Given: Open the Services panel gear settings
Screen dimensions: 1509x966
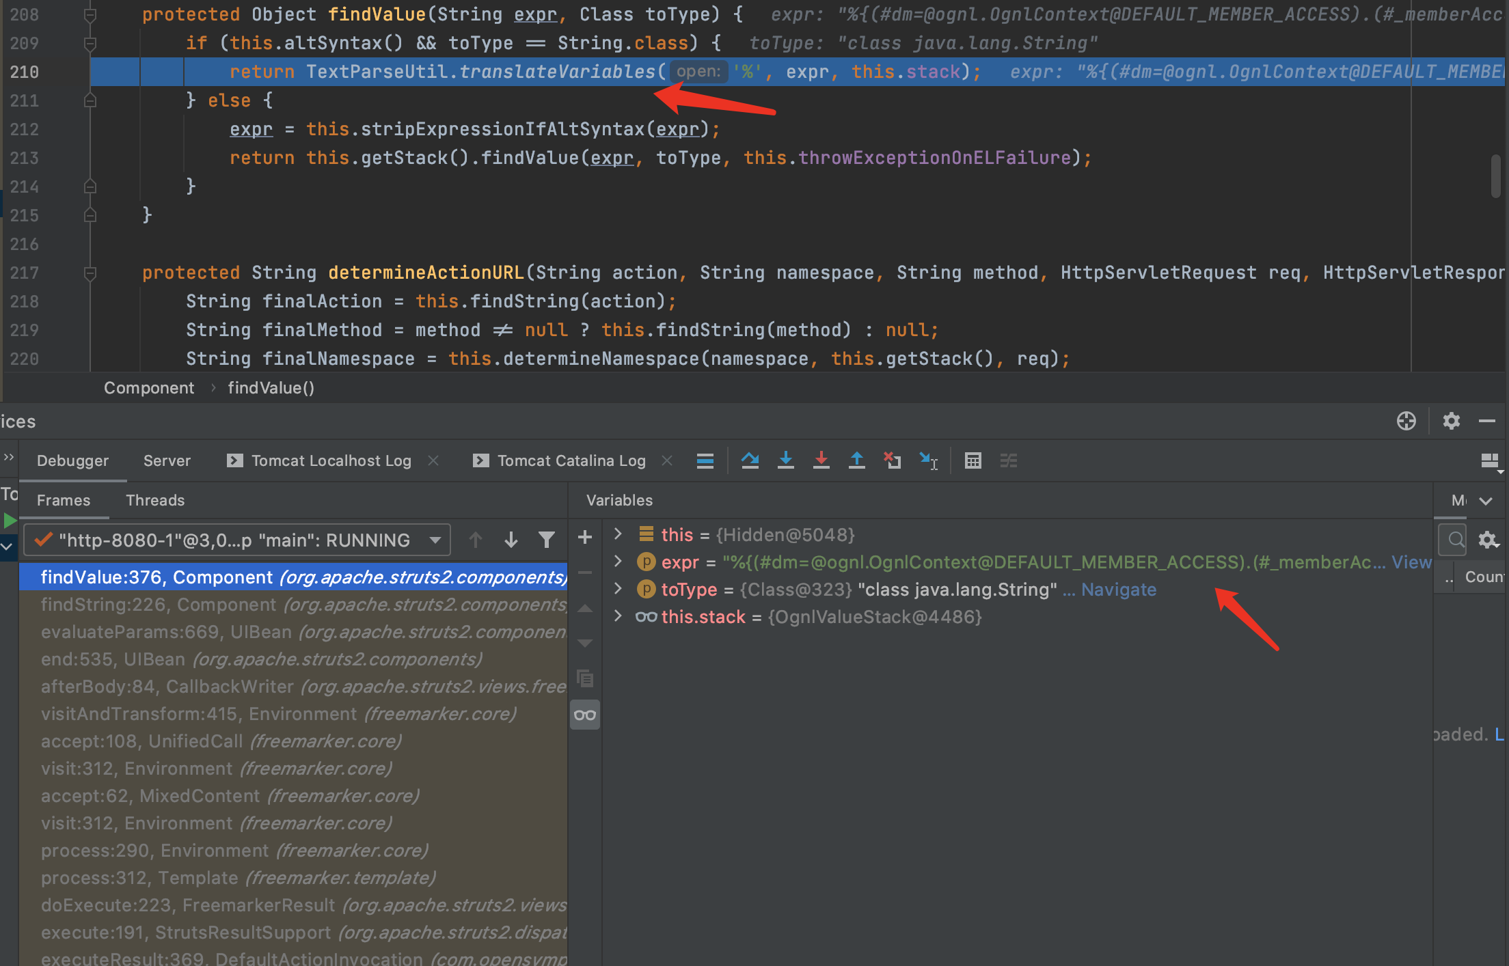Looking at the screenshot, I should tap(1452, 421).
